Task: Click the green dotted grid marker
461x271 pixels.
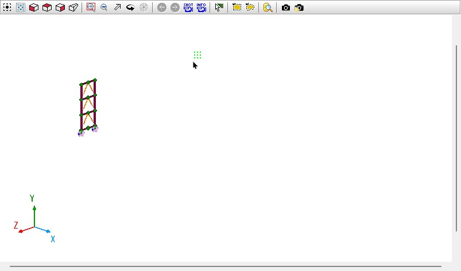Action: [x=197, y=55]
